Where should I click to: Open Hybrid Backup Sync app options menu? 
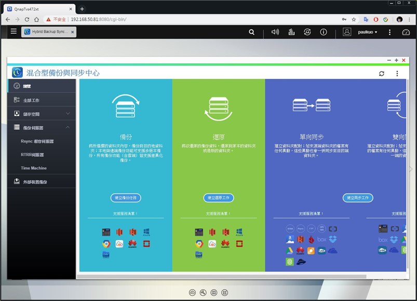click(397, 74)
